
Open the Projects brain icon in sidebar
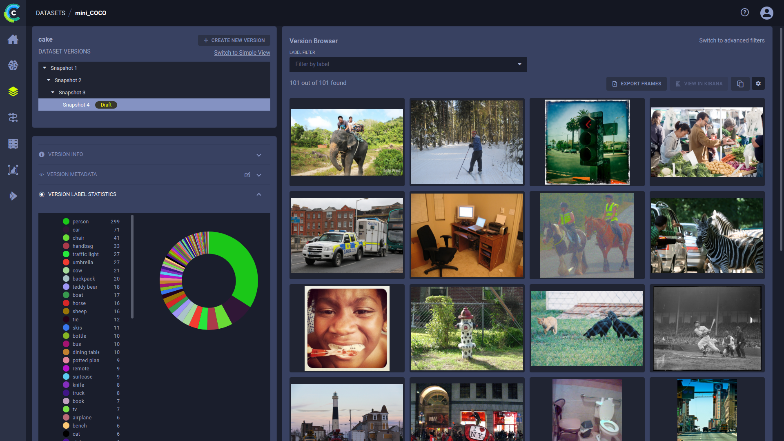(13, 65)
